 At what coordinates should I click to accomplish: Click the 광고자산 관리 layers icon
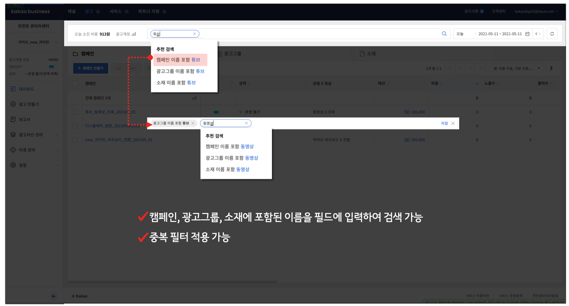pyautogui.click(x=13, y=135)
